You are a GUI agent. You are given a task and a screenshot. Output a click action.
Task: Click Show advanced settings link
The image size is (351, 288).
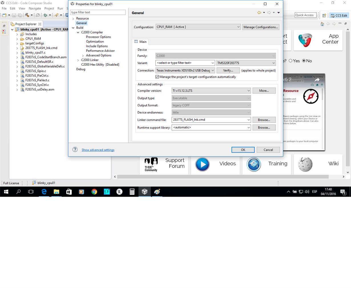pyautogui.click(x=98, y=150)
